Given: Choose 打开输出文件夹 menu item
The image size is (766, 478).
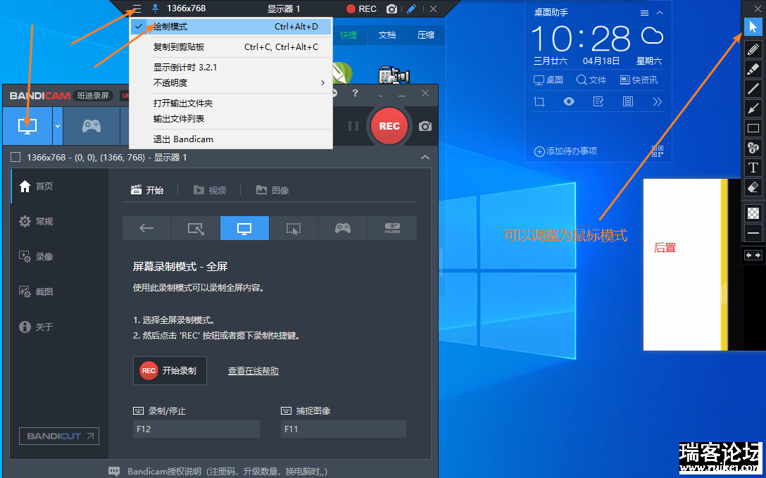Looking at the screenshot, I should 231,103.
